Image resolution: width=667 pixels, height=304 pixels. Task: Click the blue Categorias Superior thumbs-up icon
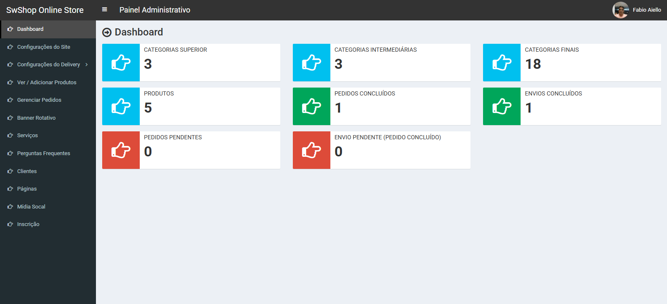point(121,63)
